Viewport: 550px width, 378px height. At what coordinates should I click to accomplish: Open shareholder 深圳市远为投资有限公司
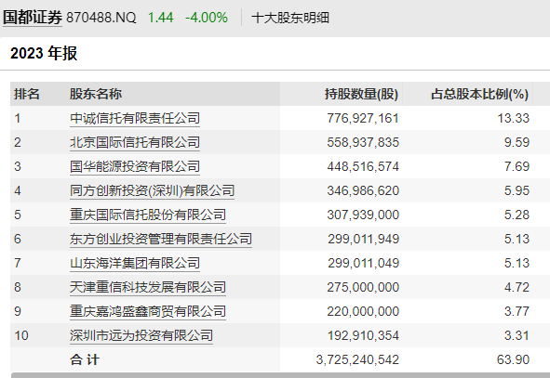[141, 335]
